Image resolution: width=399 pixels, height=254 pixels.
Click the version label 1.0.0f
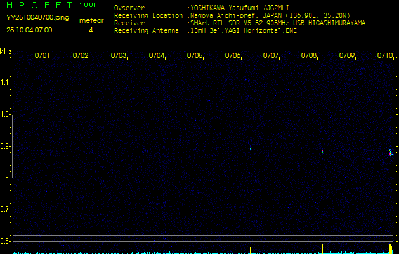click(x=88, y=5)
